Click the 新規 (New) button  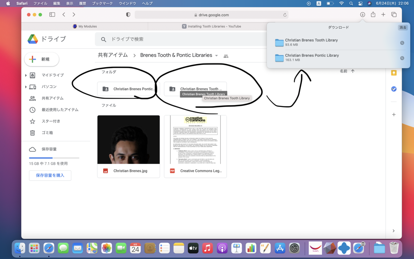click(x=42, y=59)
